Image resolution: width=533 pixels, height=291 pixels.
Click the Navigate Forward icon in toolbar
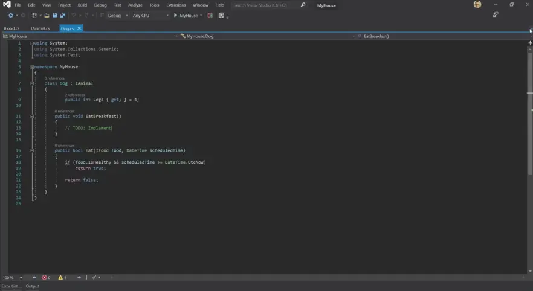[23, 16]
